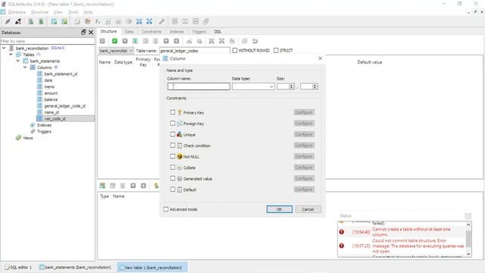Enable the Check condition checkbox
485x273 pixels.
[173, 145]
